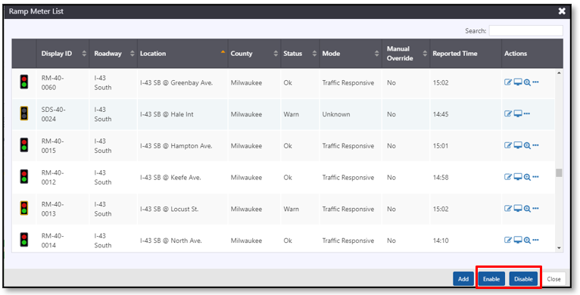Open ellipsis menu for Hale Int row
The height and width of the screenshot is (295, 580).
click(x=527, y=113)
